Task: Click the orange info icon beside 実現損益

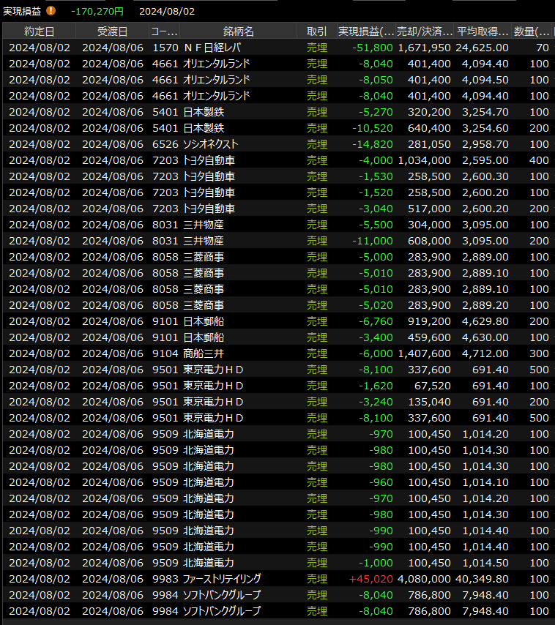Action: pos(51,11)
